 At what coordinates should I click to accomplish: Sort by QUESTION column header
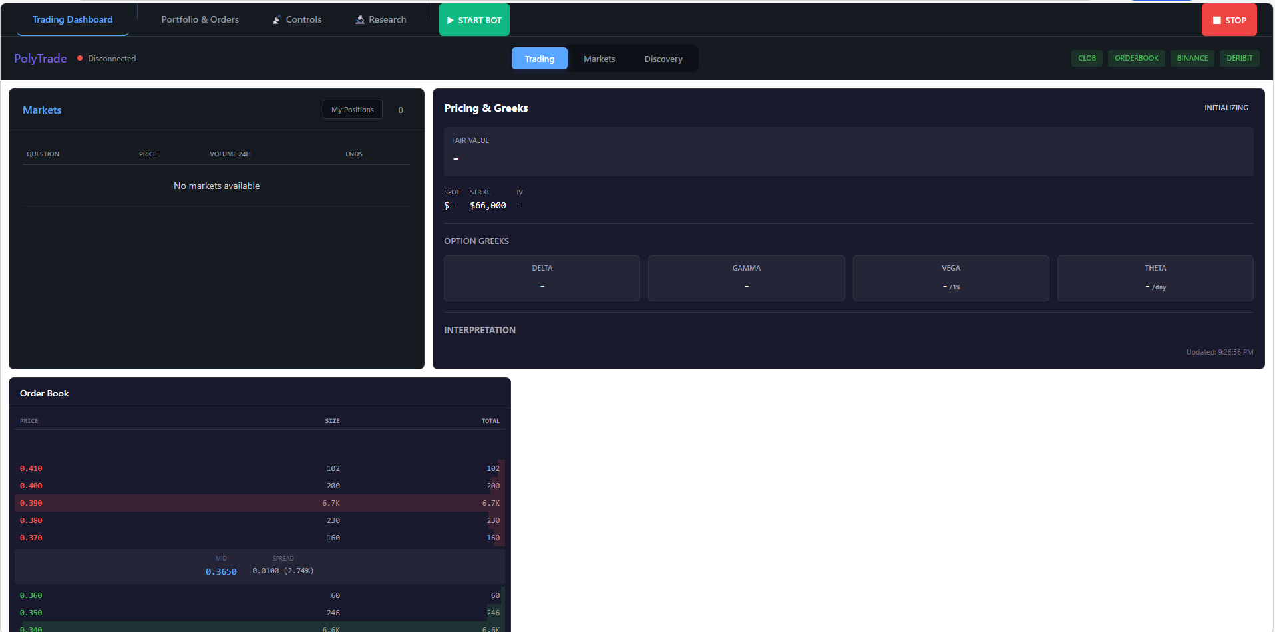click(x=43, y=154)
